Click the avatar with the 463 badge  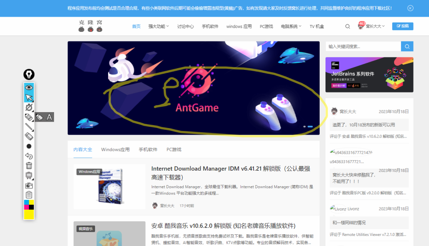361,26
